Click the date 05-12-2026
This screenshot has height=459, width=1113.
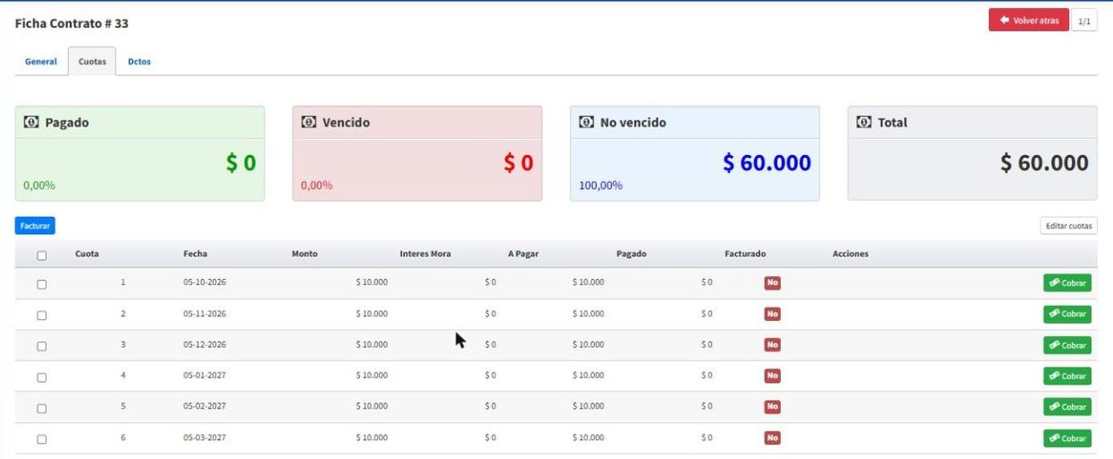point(205,344)
